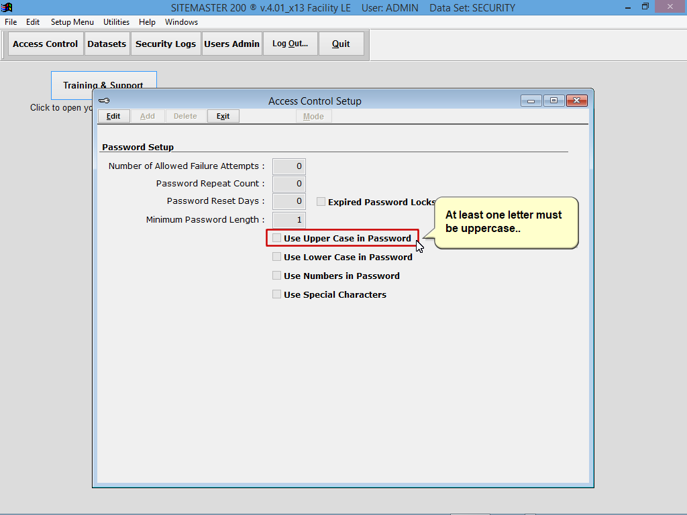Open Users Admin

click(231, 44)
